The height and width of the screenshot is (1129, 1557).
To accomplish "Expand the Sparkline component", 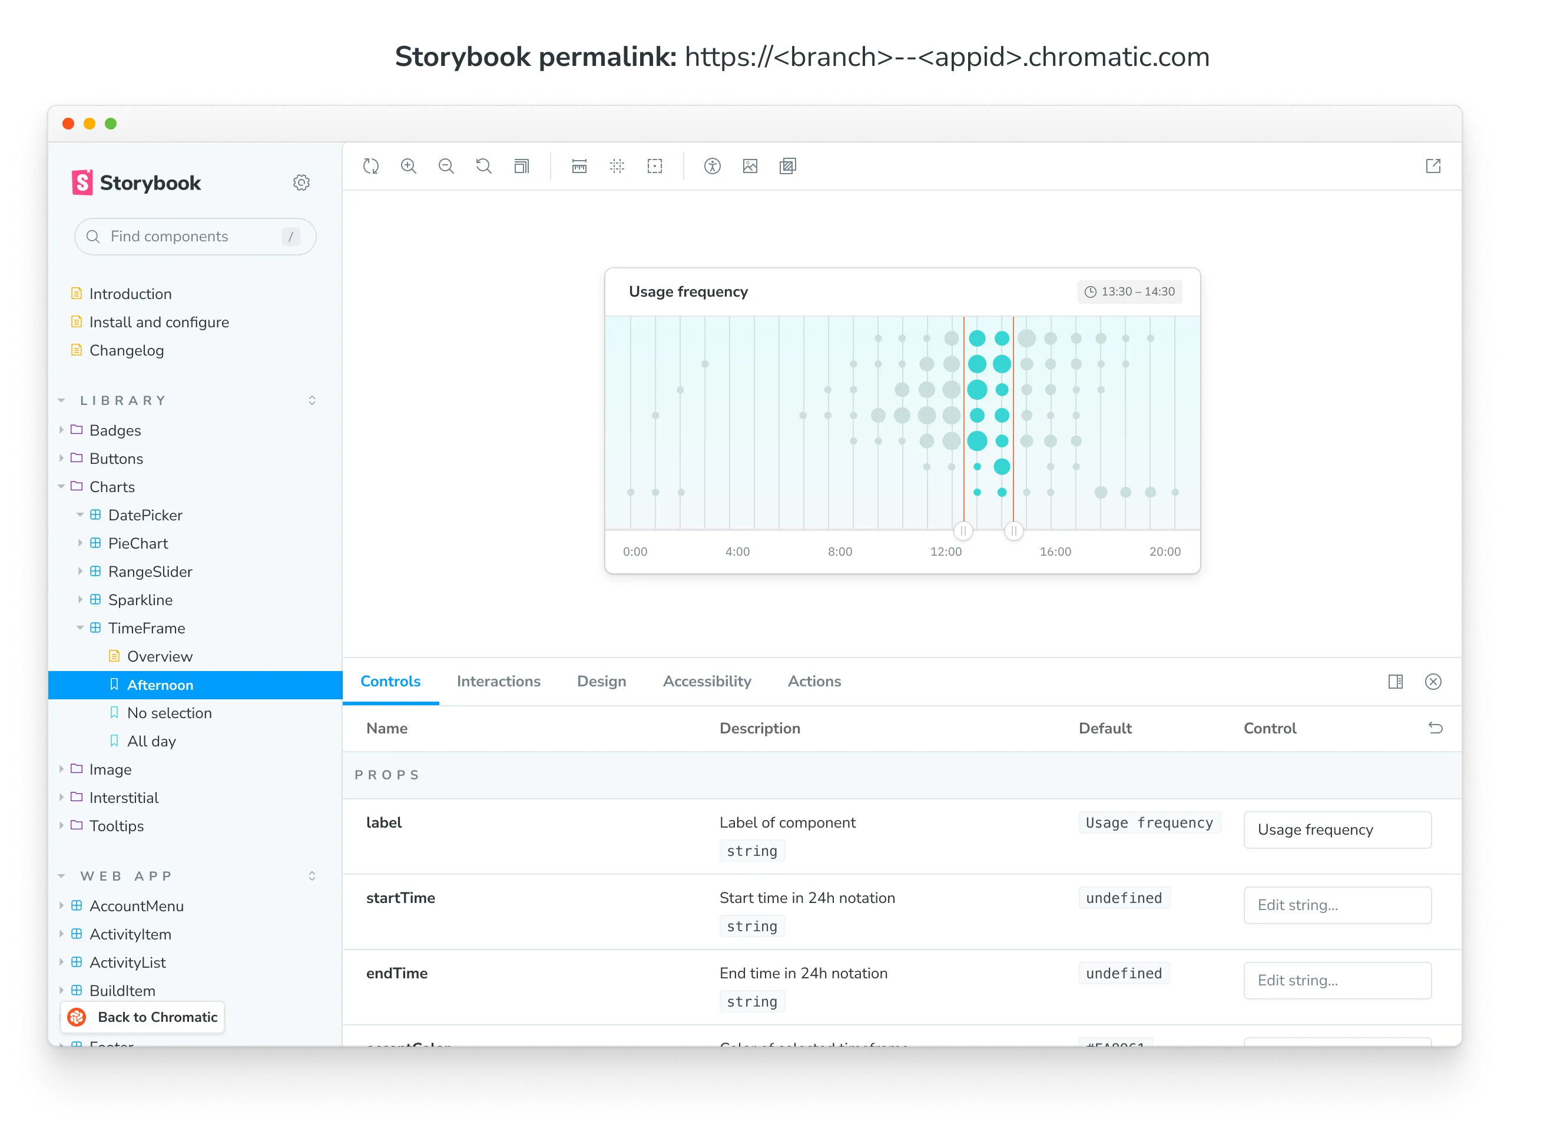I will click(140, 599).
